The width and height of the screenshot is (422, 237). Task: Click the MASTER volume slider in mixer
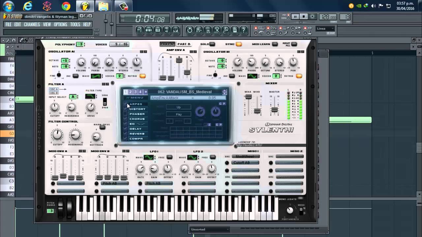coord(274,110)
